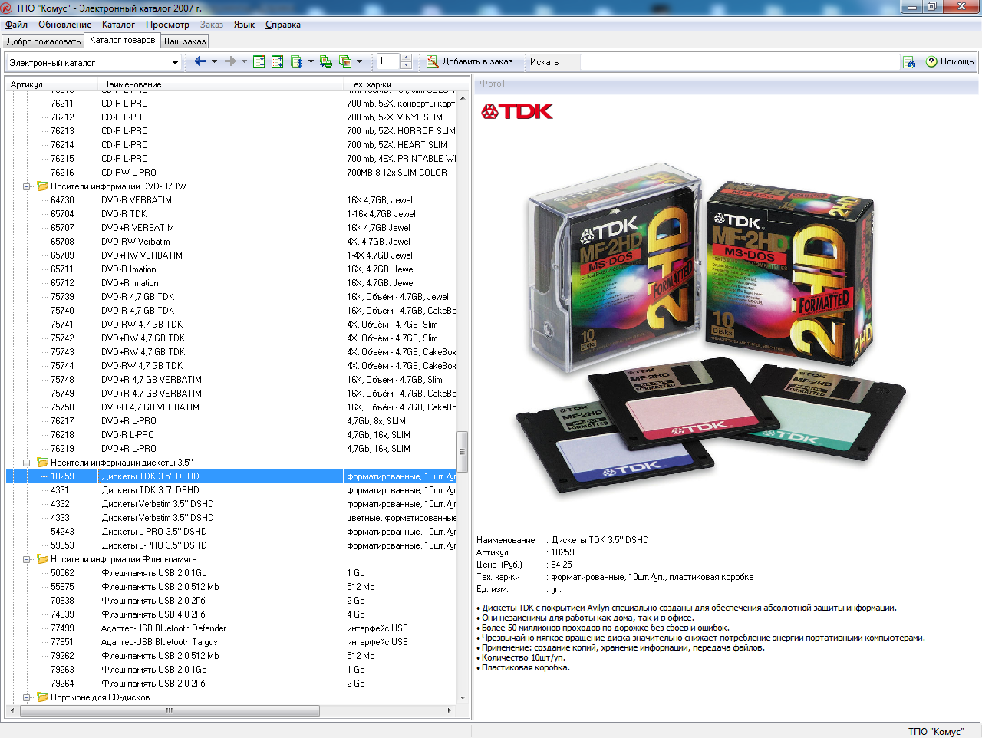Image resolution: width=982 pixels, height=738 pixels.
Task: Decrease the order quantity with the down spinner
Action: click(407, 66)
